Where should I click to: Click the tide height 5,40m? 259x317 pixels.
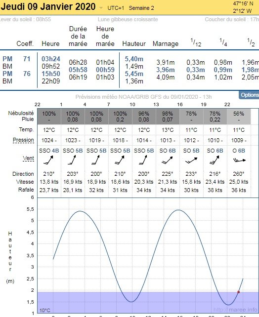click(x=134, y=59)
